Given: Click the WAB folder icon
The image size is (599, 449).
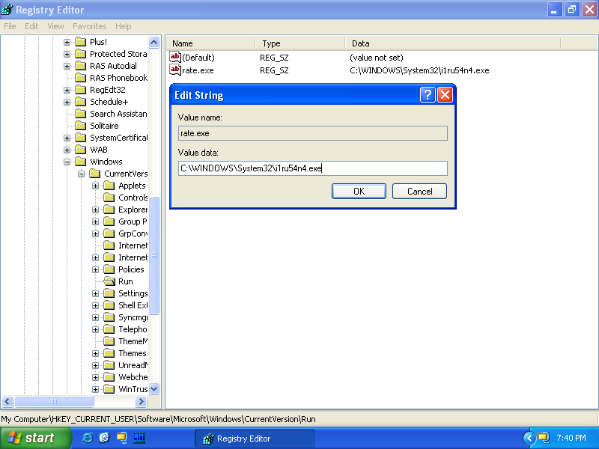Looking at the screenshot, I should tap(81, 150).
